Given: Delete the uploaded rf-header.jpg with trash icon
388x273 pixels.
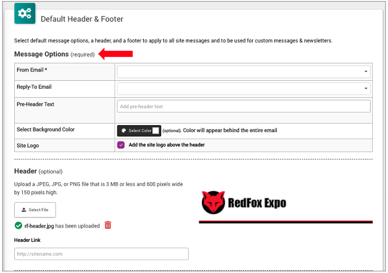Looking at the screenshot, I should pyautogui.click(x=108, y=225).
